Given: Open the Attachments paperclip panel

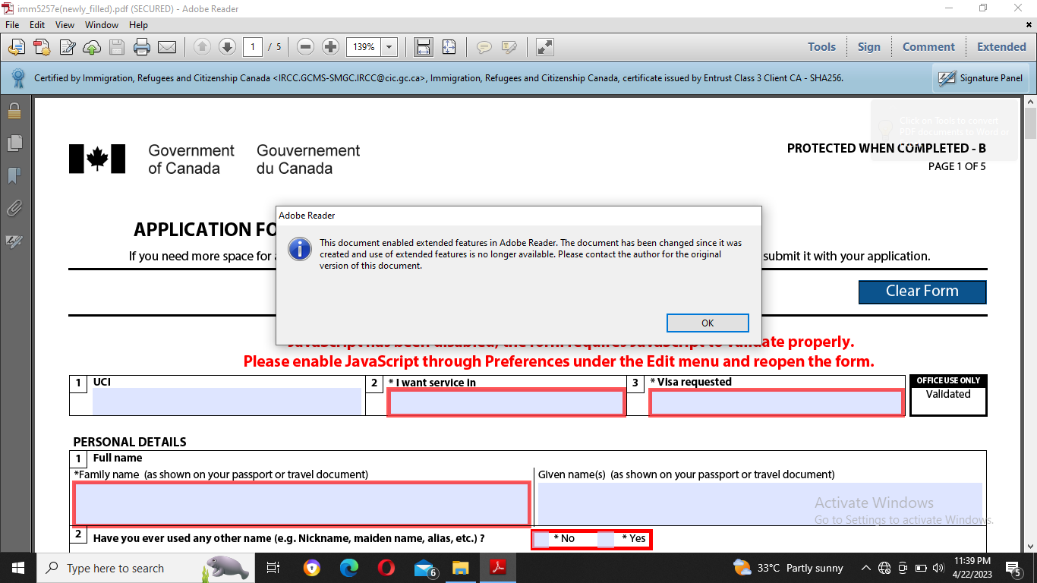Looking at the screenshot, I should click(x=14, y=209).
